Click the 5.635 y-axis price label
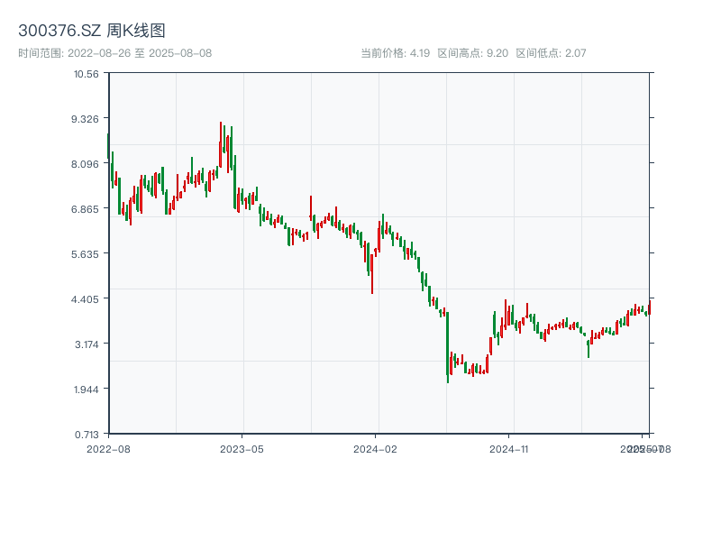Image resolution: width=721 pixels, height=541 pixels. (x=87, y=254)
